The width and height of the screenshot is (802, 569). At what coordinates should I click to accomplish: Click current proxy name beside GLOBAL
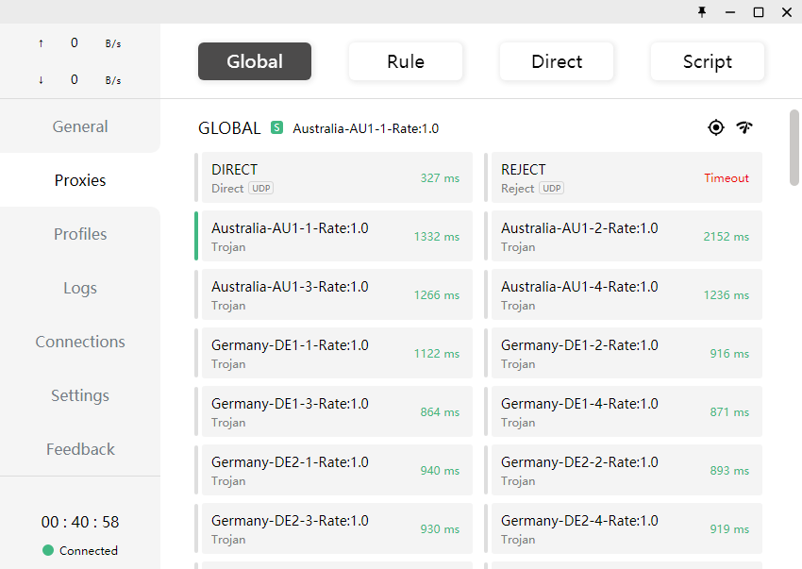point(366,128)
